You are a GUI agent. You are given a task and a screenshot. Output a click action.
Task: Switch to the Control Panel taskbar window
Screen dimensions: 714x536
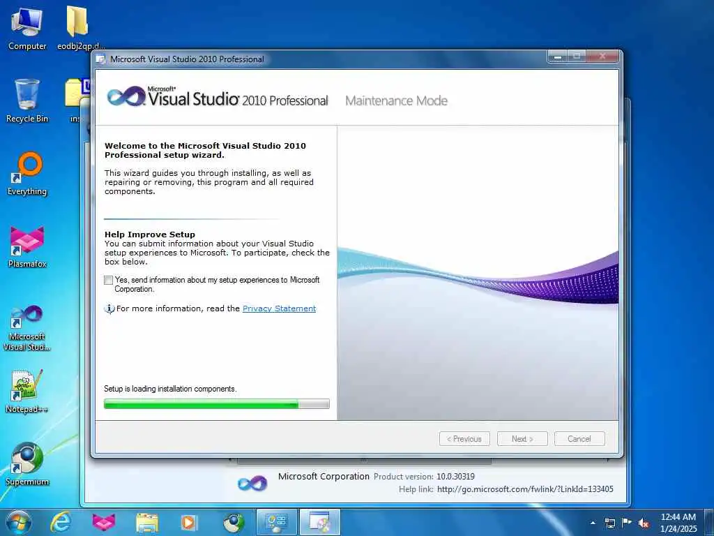pyautogui.click(x=276, y=522)
